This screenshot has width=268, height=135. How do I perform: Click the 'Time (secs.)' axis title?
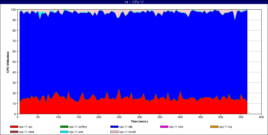point(139,122)
